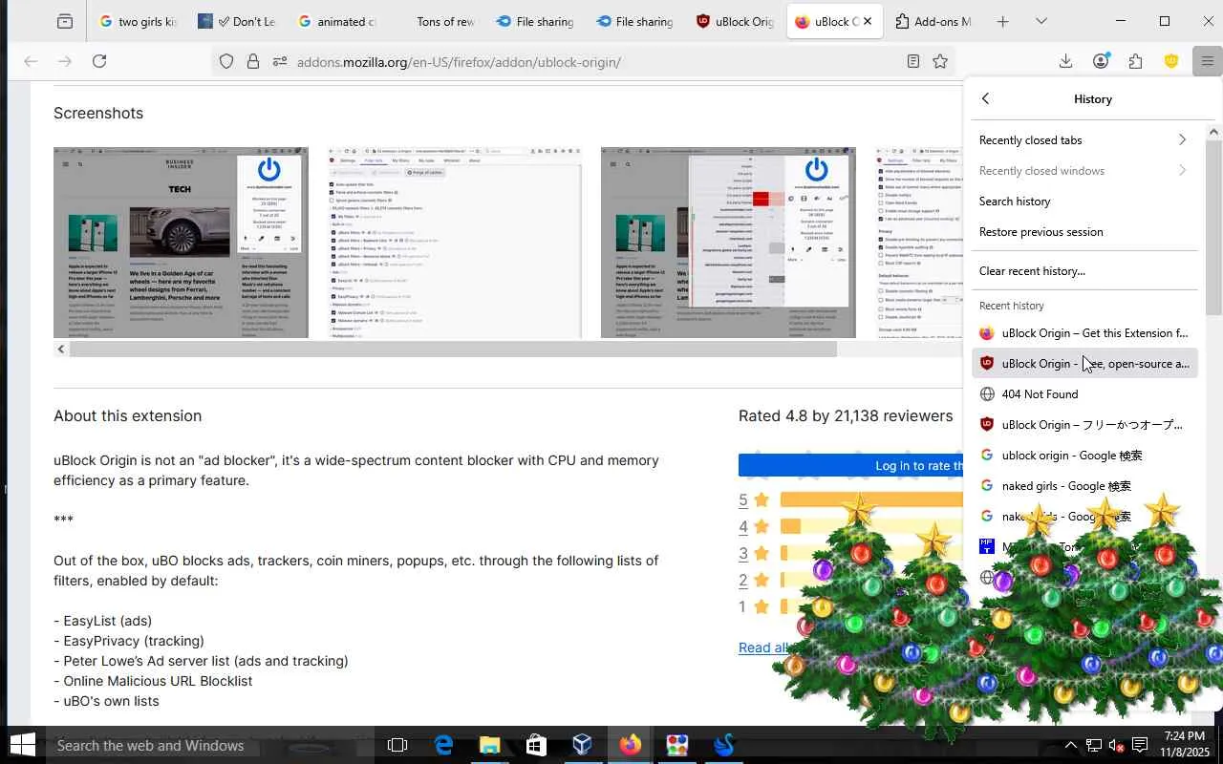Viewport: 1223px width, 764px height.
Task: Launch Microsoft Edge from the taskbar
Action: click(x=443, y=745)
